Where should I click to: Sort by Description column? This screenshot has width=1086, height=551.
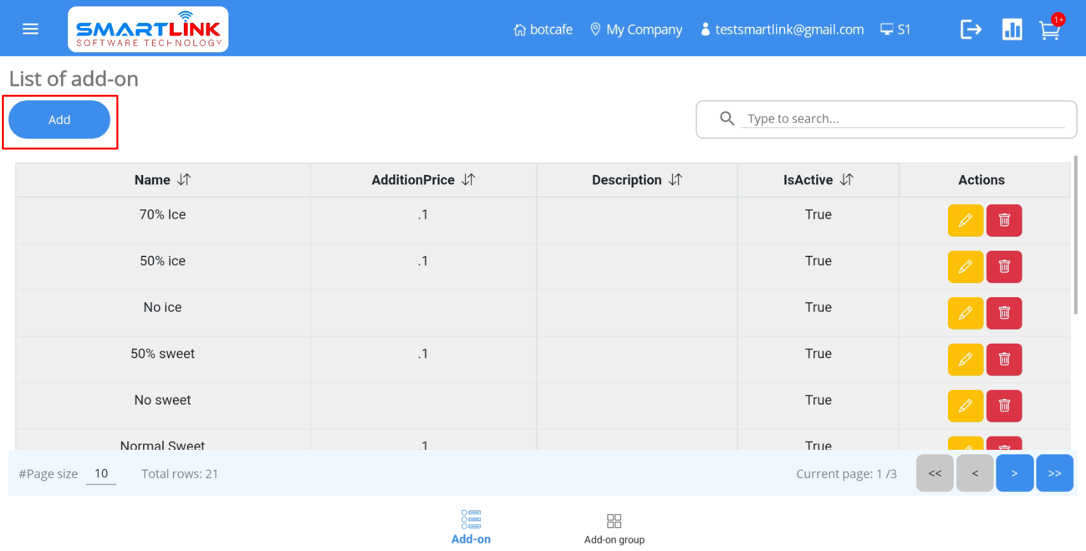click(676, 180)
